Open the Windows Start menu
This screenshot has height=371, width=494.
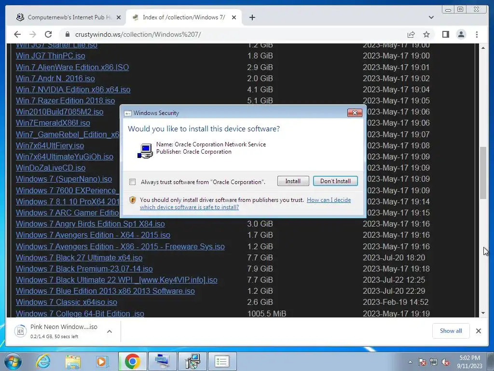tap(12, 361)
